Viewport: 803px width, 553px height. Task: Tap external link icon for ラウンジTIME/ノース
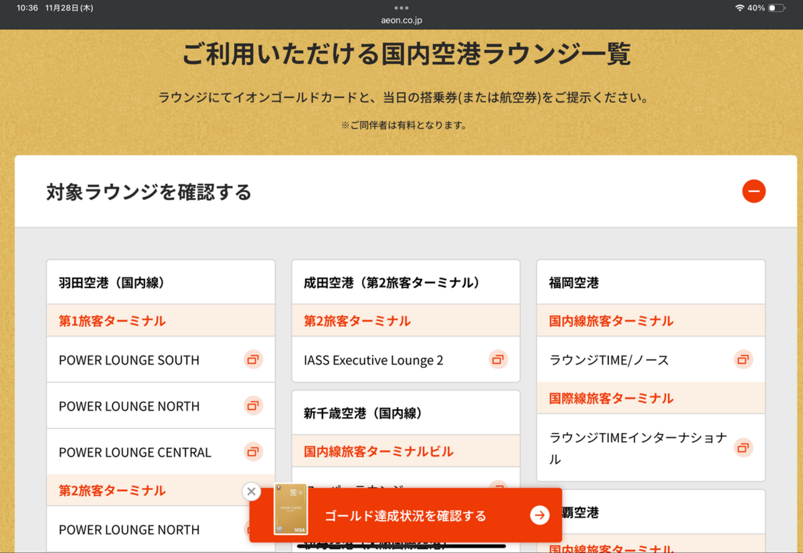743,359
